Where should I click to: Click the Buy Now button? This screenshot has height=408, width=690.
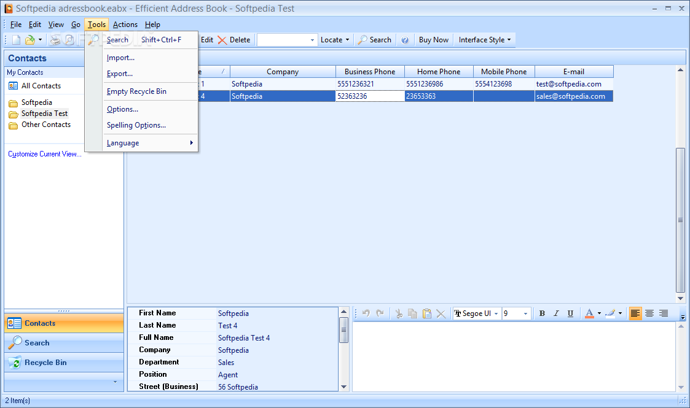(433, 40)
